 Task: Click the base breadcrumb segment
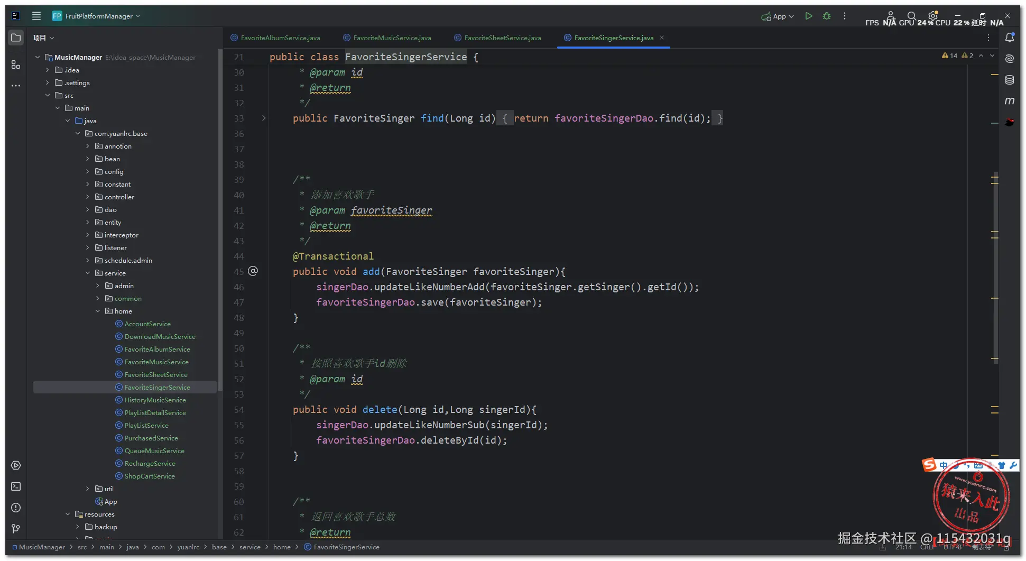(219, 547)
